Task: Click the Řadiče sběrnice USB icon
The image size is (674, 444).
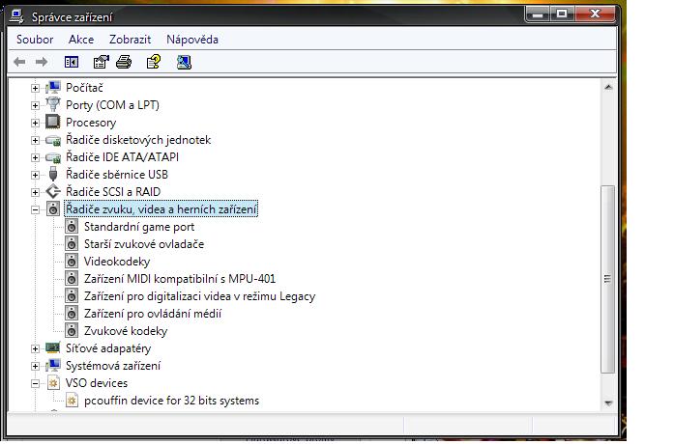Action: (x=53, y=175)
